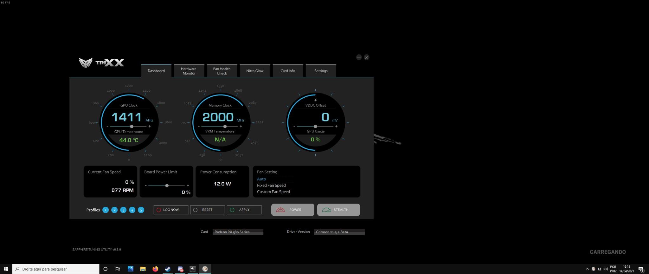The width and height of the screenshot is (649, 274).
Task: Open the Dashboard tab
Action: click(156, 71)
